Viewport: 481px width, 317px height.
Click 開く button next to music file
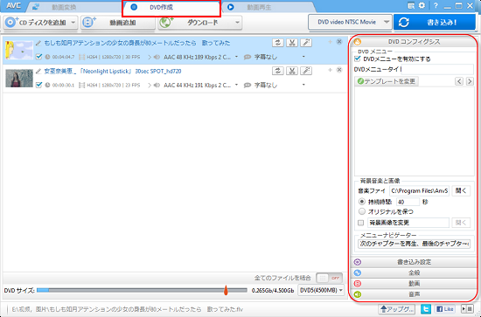click(461, 191)
